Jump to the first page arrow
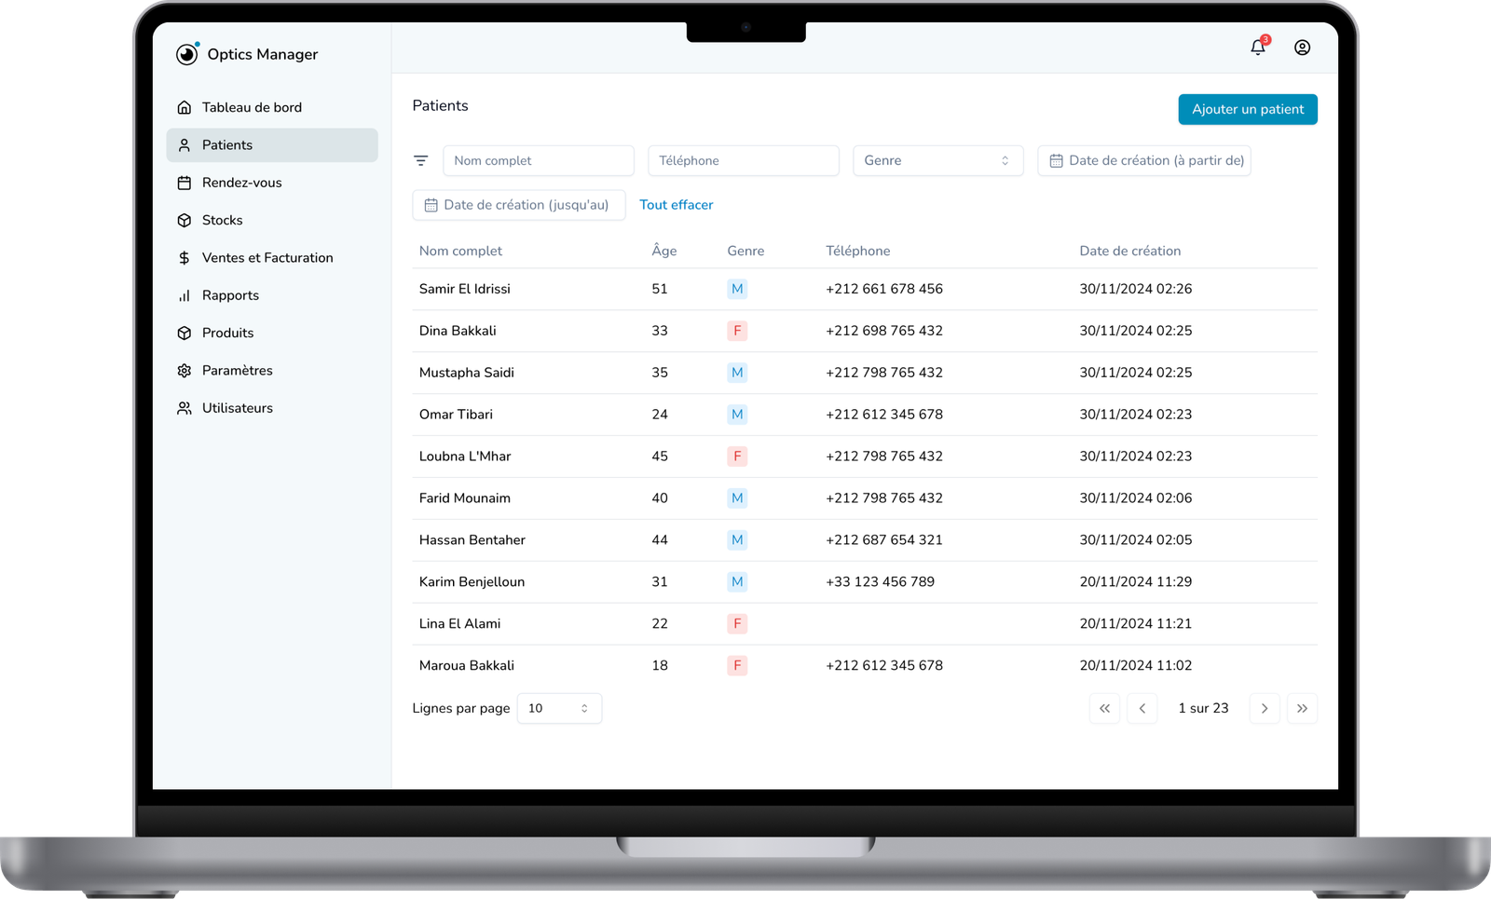 [x=1104, y=708]
